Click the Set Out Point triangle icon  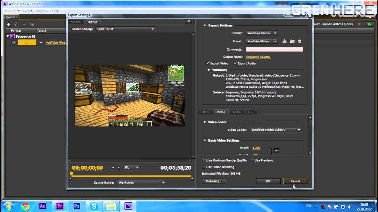tap(119, 168)
